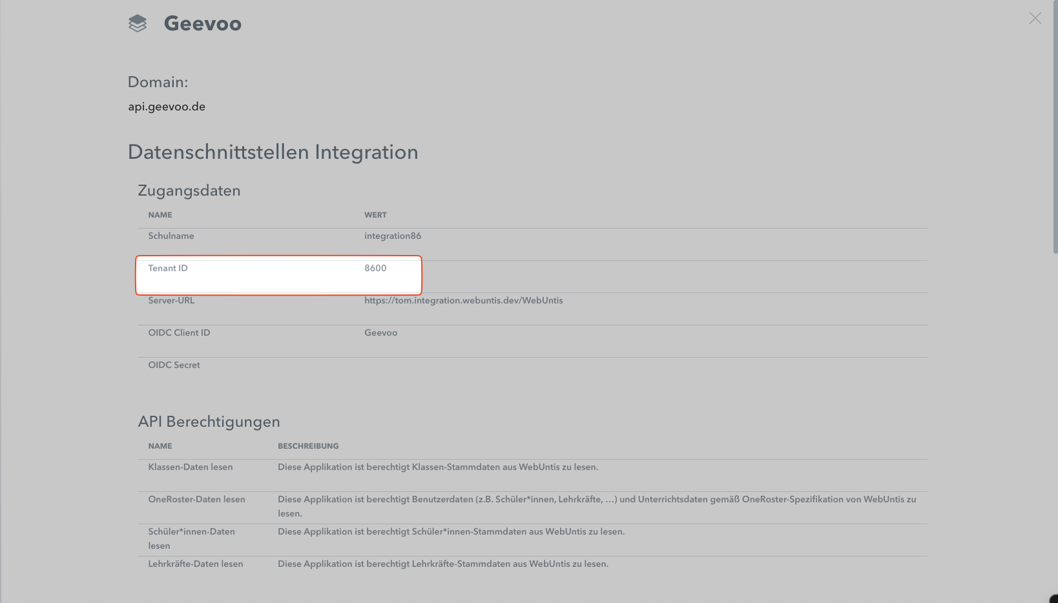
Task: Click the Schulname value integration86
Action: 393,236
